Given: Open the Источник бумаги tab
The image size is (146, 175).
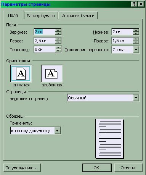Looking at the screenshot, I should point(78,16).
